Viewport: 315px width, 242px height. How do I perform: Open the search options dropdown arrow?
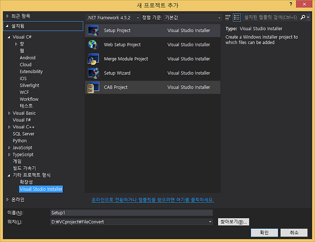[x=308, y=17]
